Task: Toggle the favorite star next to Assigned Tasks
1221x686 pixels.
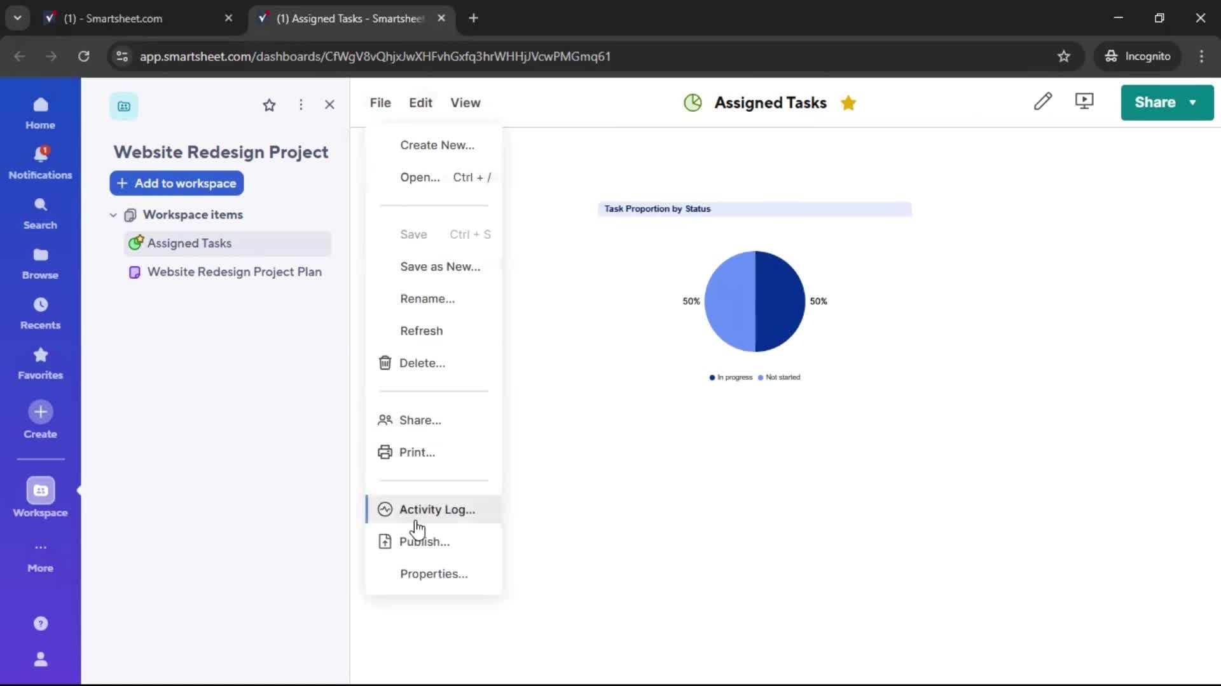Action: pyautogui.click(x=849, y=102)
